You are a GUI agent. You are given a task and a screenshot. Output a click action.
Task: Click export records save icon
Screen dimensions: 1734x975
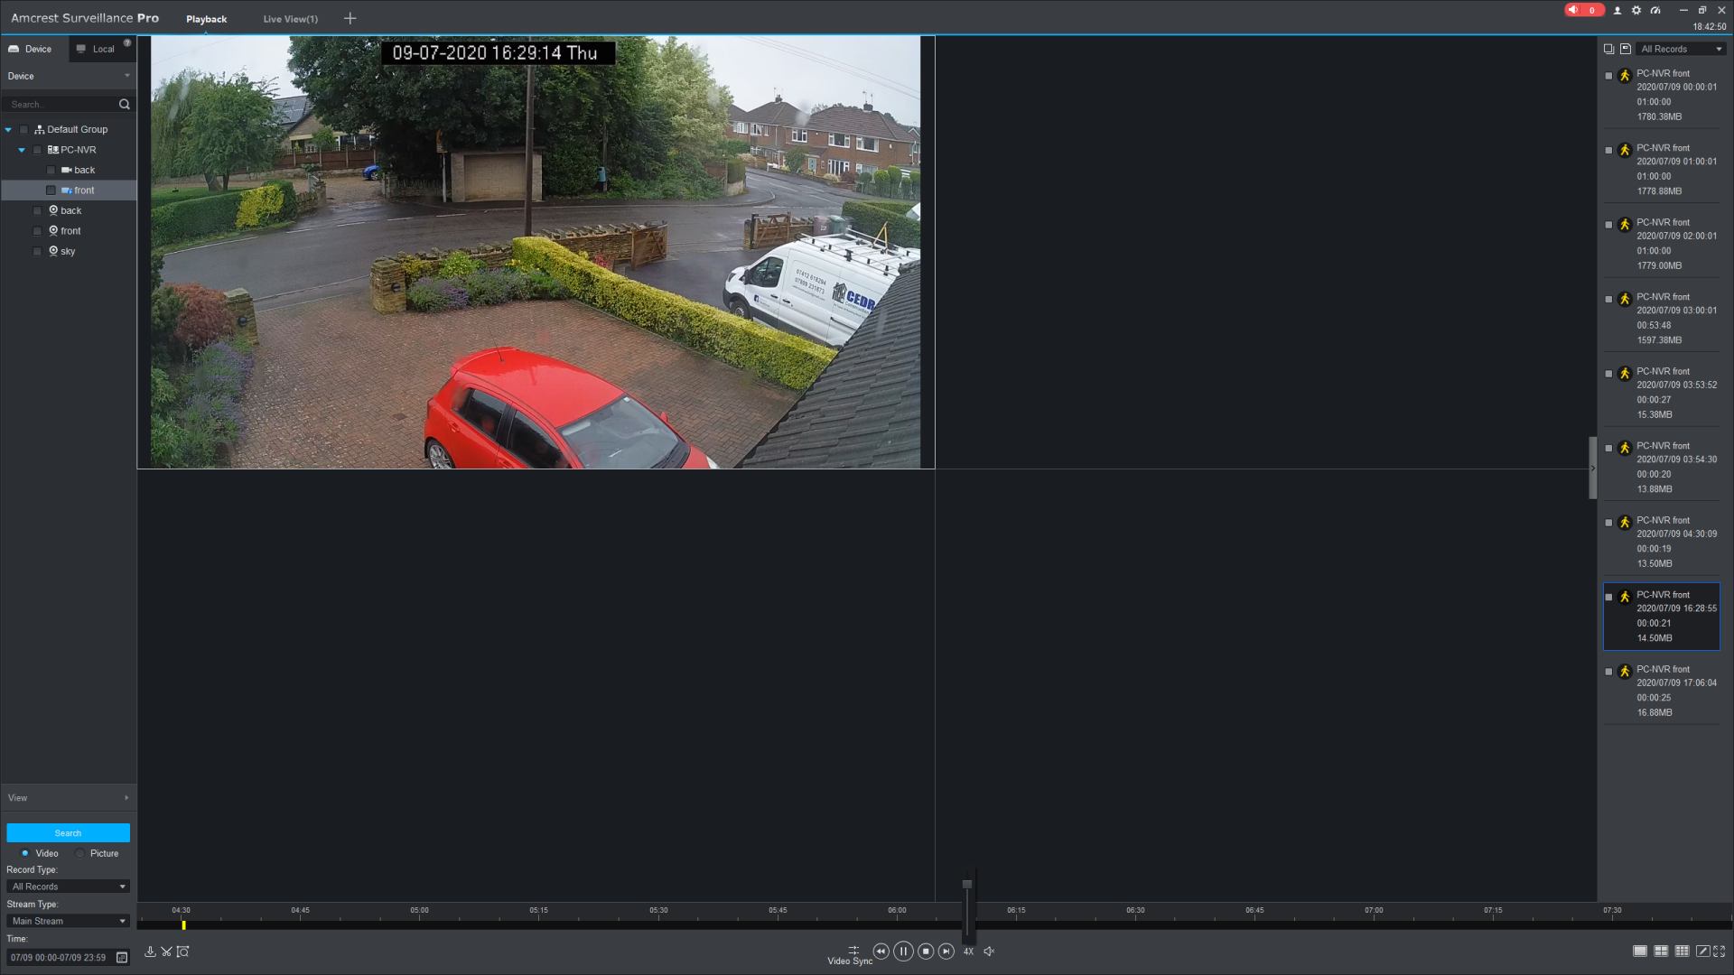[x=1626, y=49]
